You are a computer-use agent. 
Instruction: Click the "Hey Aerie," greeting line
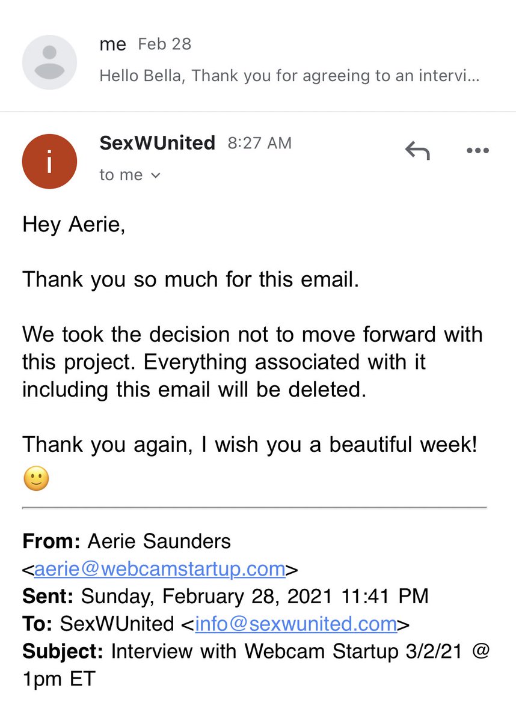(74, 225)
